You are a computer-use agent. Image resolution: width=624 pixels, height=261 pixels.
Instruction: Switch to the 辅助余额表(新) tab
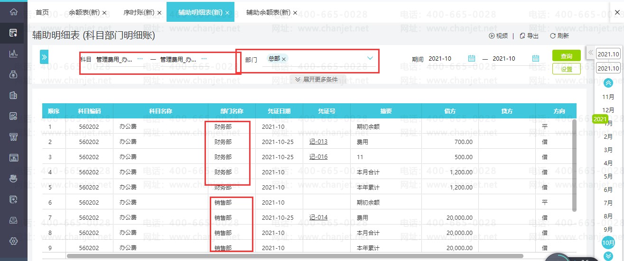[268, 12]
